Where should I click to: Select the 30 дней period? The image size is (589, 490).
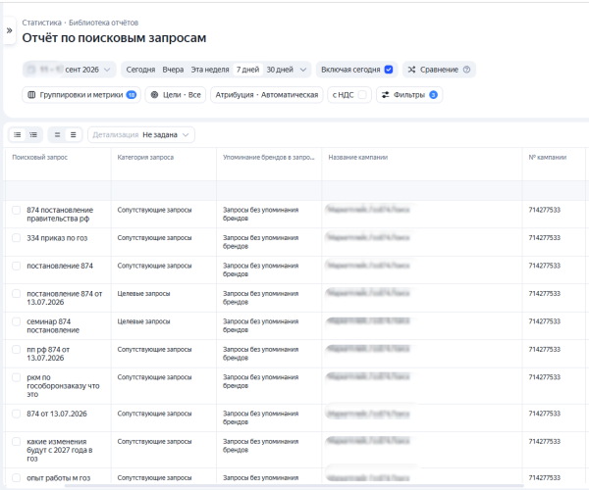pyautogui.click(x=280, y=70)
